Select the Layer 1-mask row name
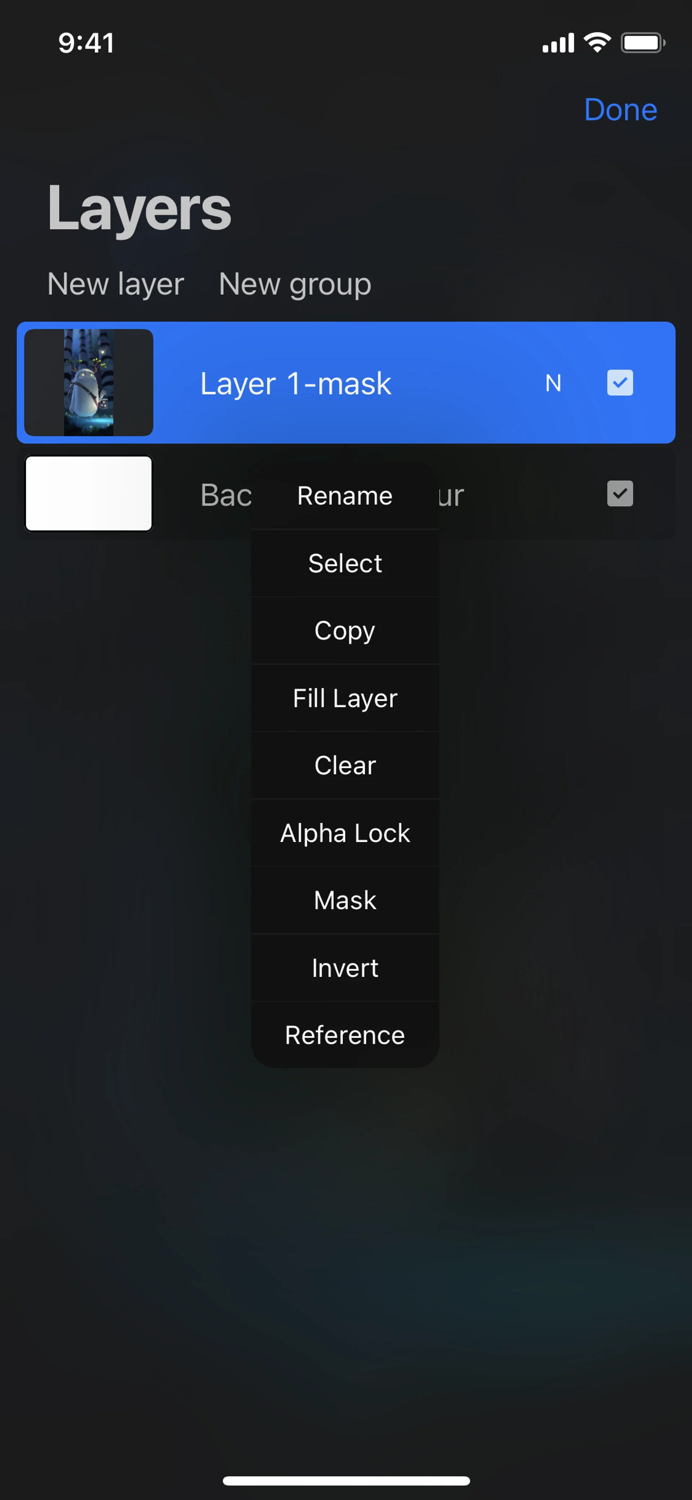Image resolution: width=692 pixels, height=1500 pixels. pos(296,383)
